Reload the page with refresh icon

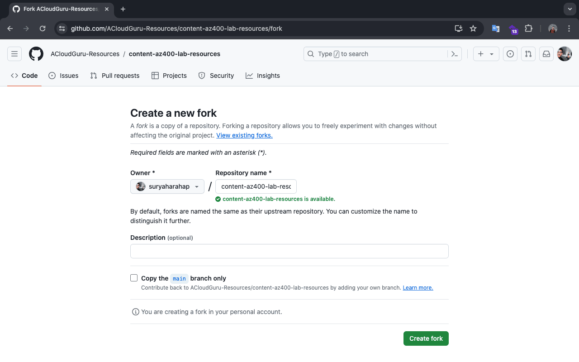coord(43,29)
